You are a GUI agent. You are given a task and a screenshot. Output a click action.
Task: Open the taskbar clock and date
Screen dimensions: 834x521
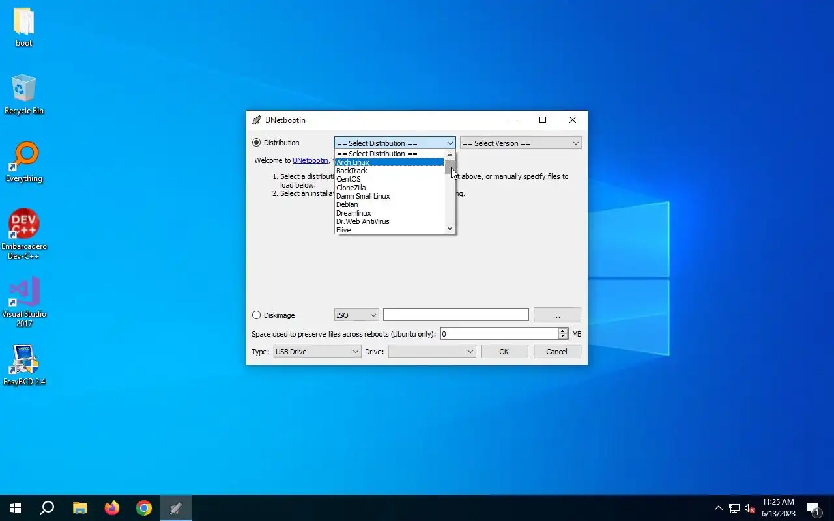point(779,508)
